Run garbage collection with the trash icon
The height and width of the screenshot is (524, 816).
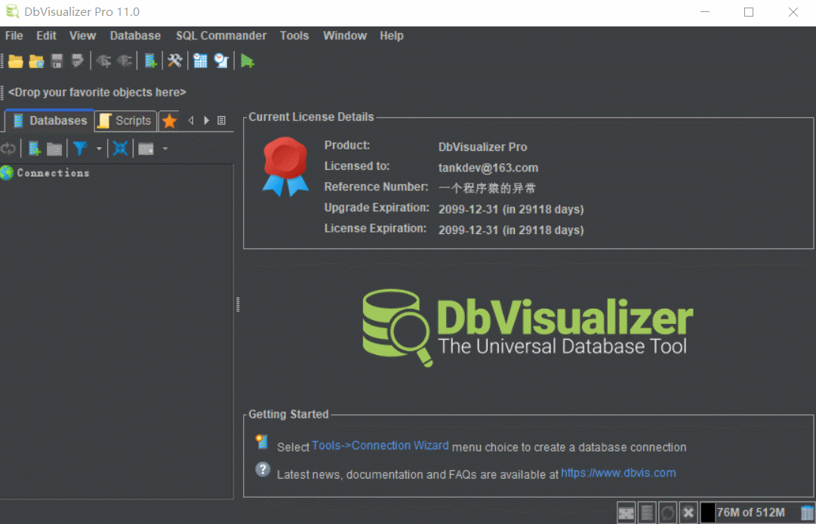tap(805, 511)
